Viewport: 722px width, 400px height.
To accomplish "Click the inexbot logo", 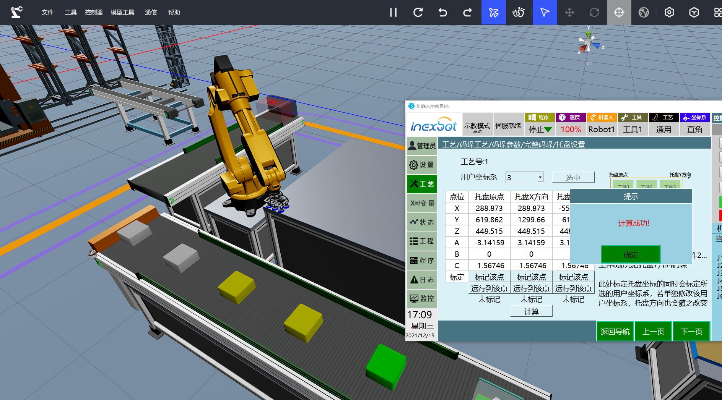I will pyautogui.click(x=434, y=125).
